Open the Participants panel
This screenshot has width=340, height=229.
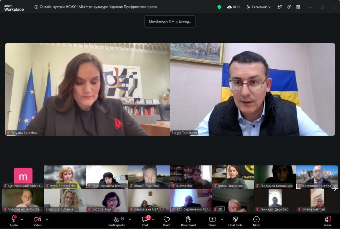[x=117, y=221]
